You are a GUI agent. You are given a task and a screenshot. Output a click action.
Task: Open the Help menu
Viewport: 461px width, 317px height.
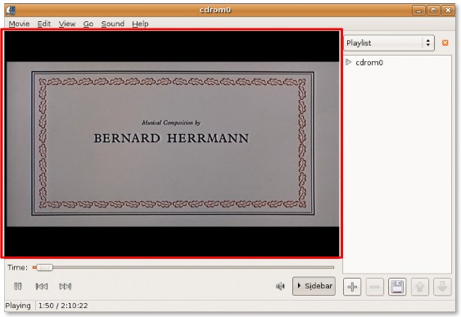tap(140, 24)
